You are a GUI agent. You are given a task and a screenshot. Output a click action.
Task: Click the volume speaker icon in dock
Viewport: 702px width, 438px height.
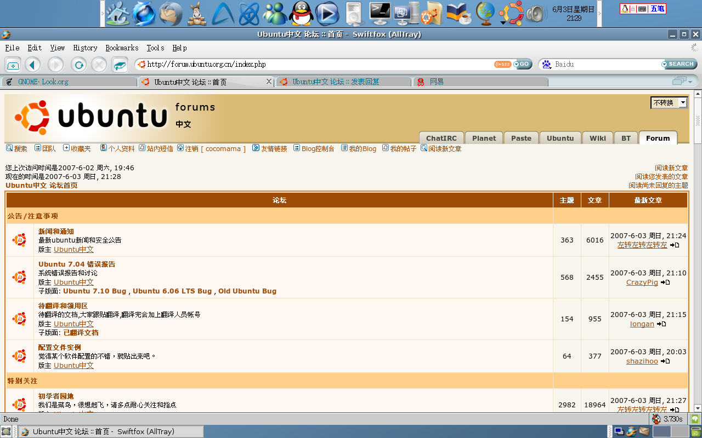[536, 14]
